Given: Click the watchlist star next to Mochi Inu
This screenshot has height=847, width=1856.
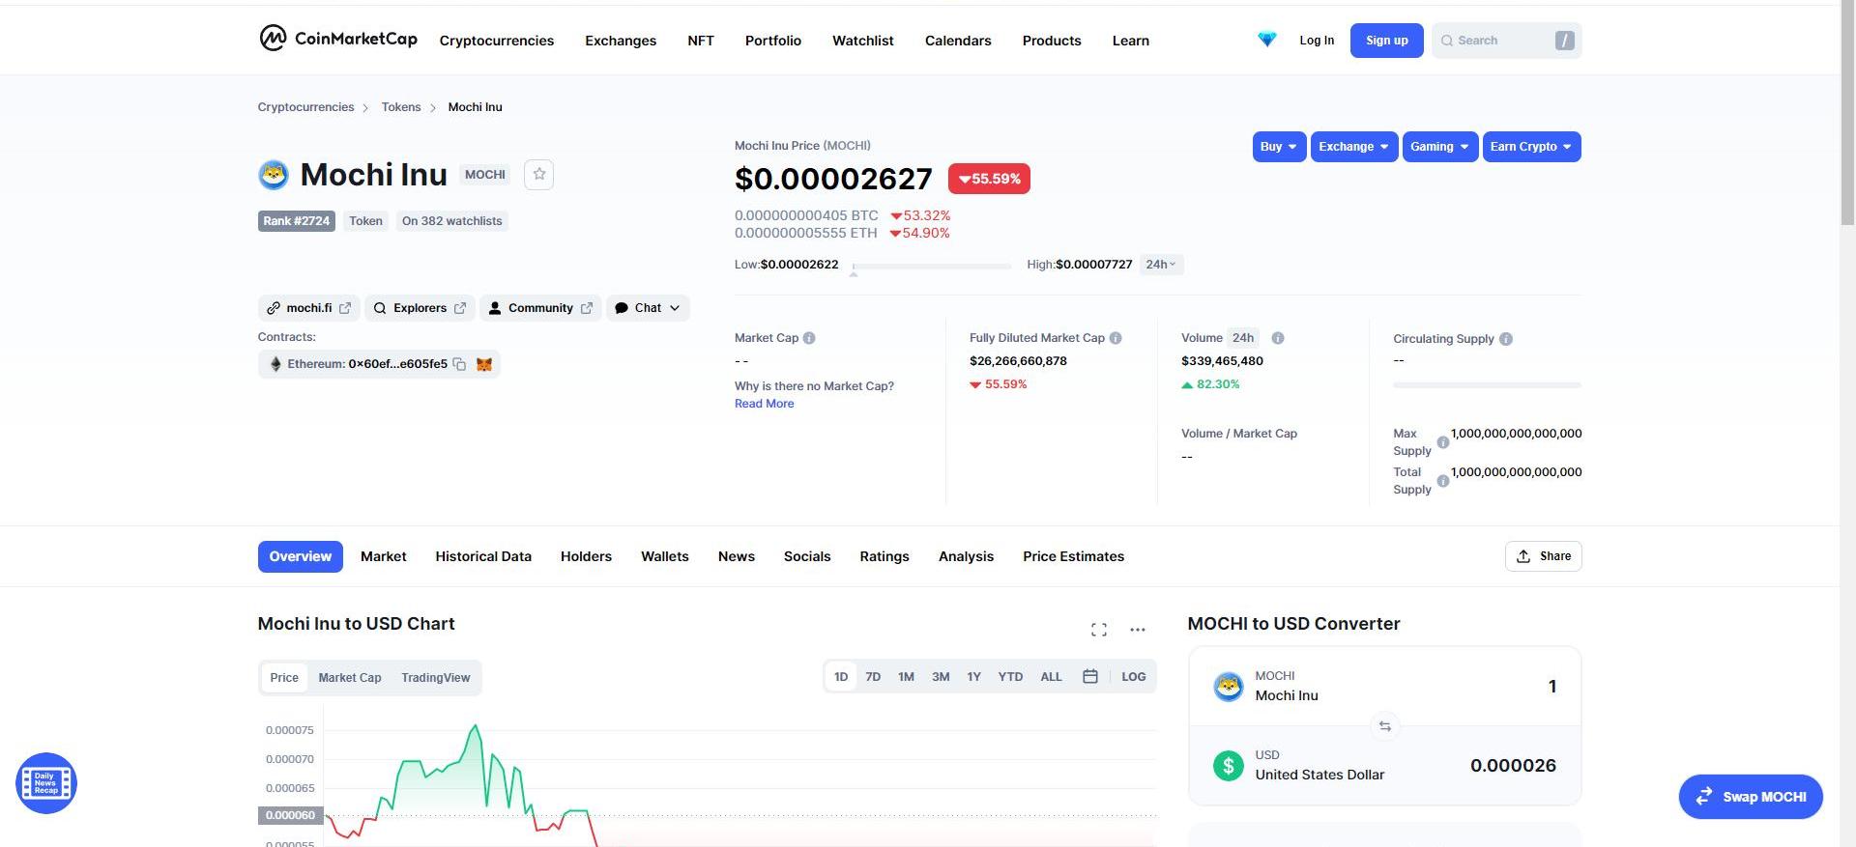Looking at the screenshot, I should pos(538,174).
